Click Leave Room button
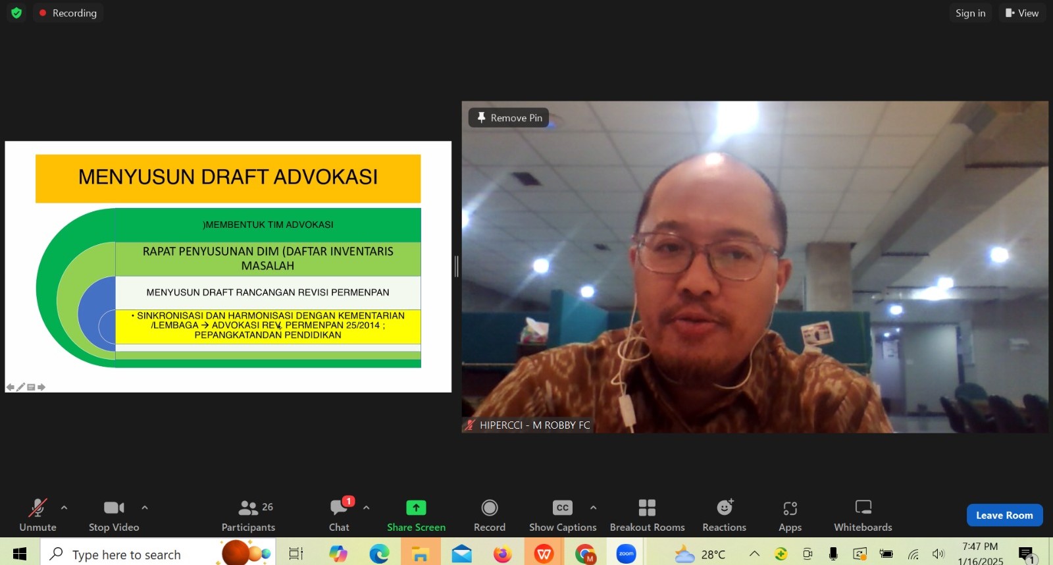The height and width of the screenshot is (565, 1053). tap(1004, 515)
